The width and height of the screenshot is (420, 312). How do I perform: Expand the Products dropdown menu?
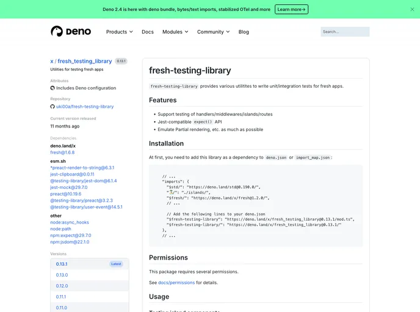click(120, 32)
